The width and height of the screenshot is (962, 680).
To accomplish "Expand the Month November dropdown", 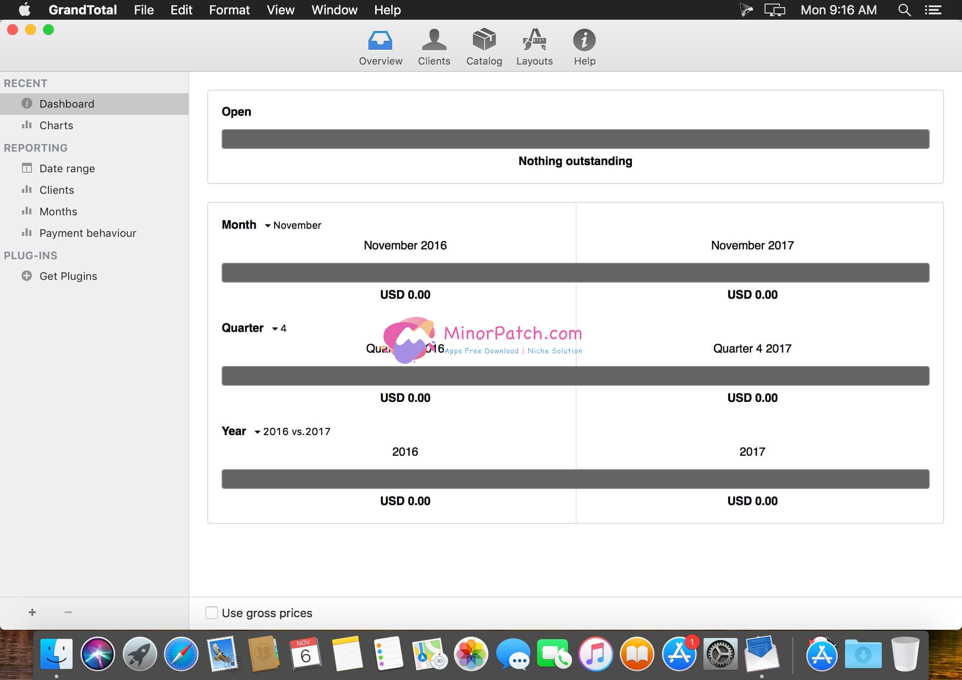I will (x=293, y=225).
